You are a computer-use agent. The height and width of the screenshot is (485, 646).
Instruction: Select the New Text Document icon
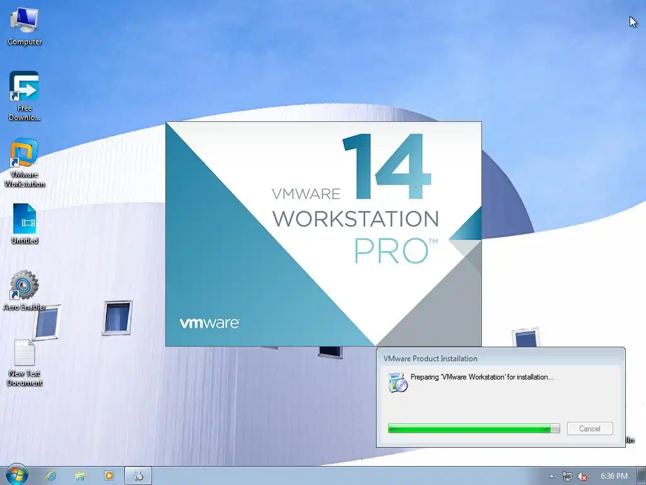25,362
